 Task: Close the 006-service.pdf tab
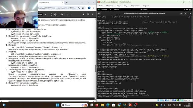62,2
